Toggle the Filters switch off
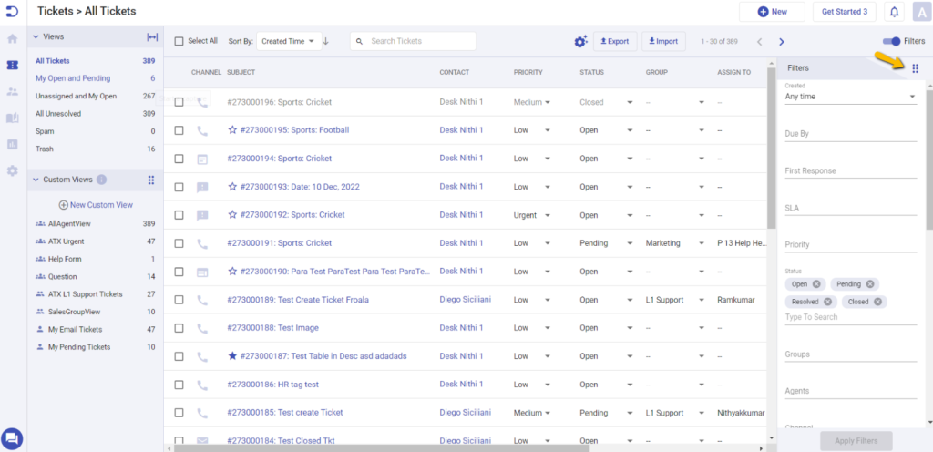The image size is (933, 452). (892, 41)
